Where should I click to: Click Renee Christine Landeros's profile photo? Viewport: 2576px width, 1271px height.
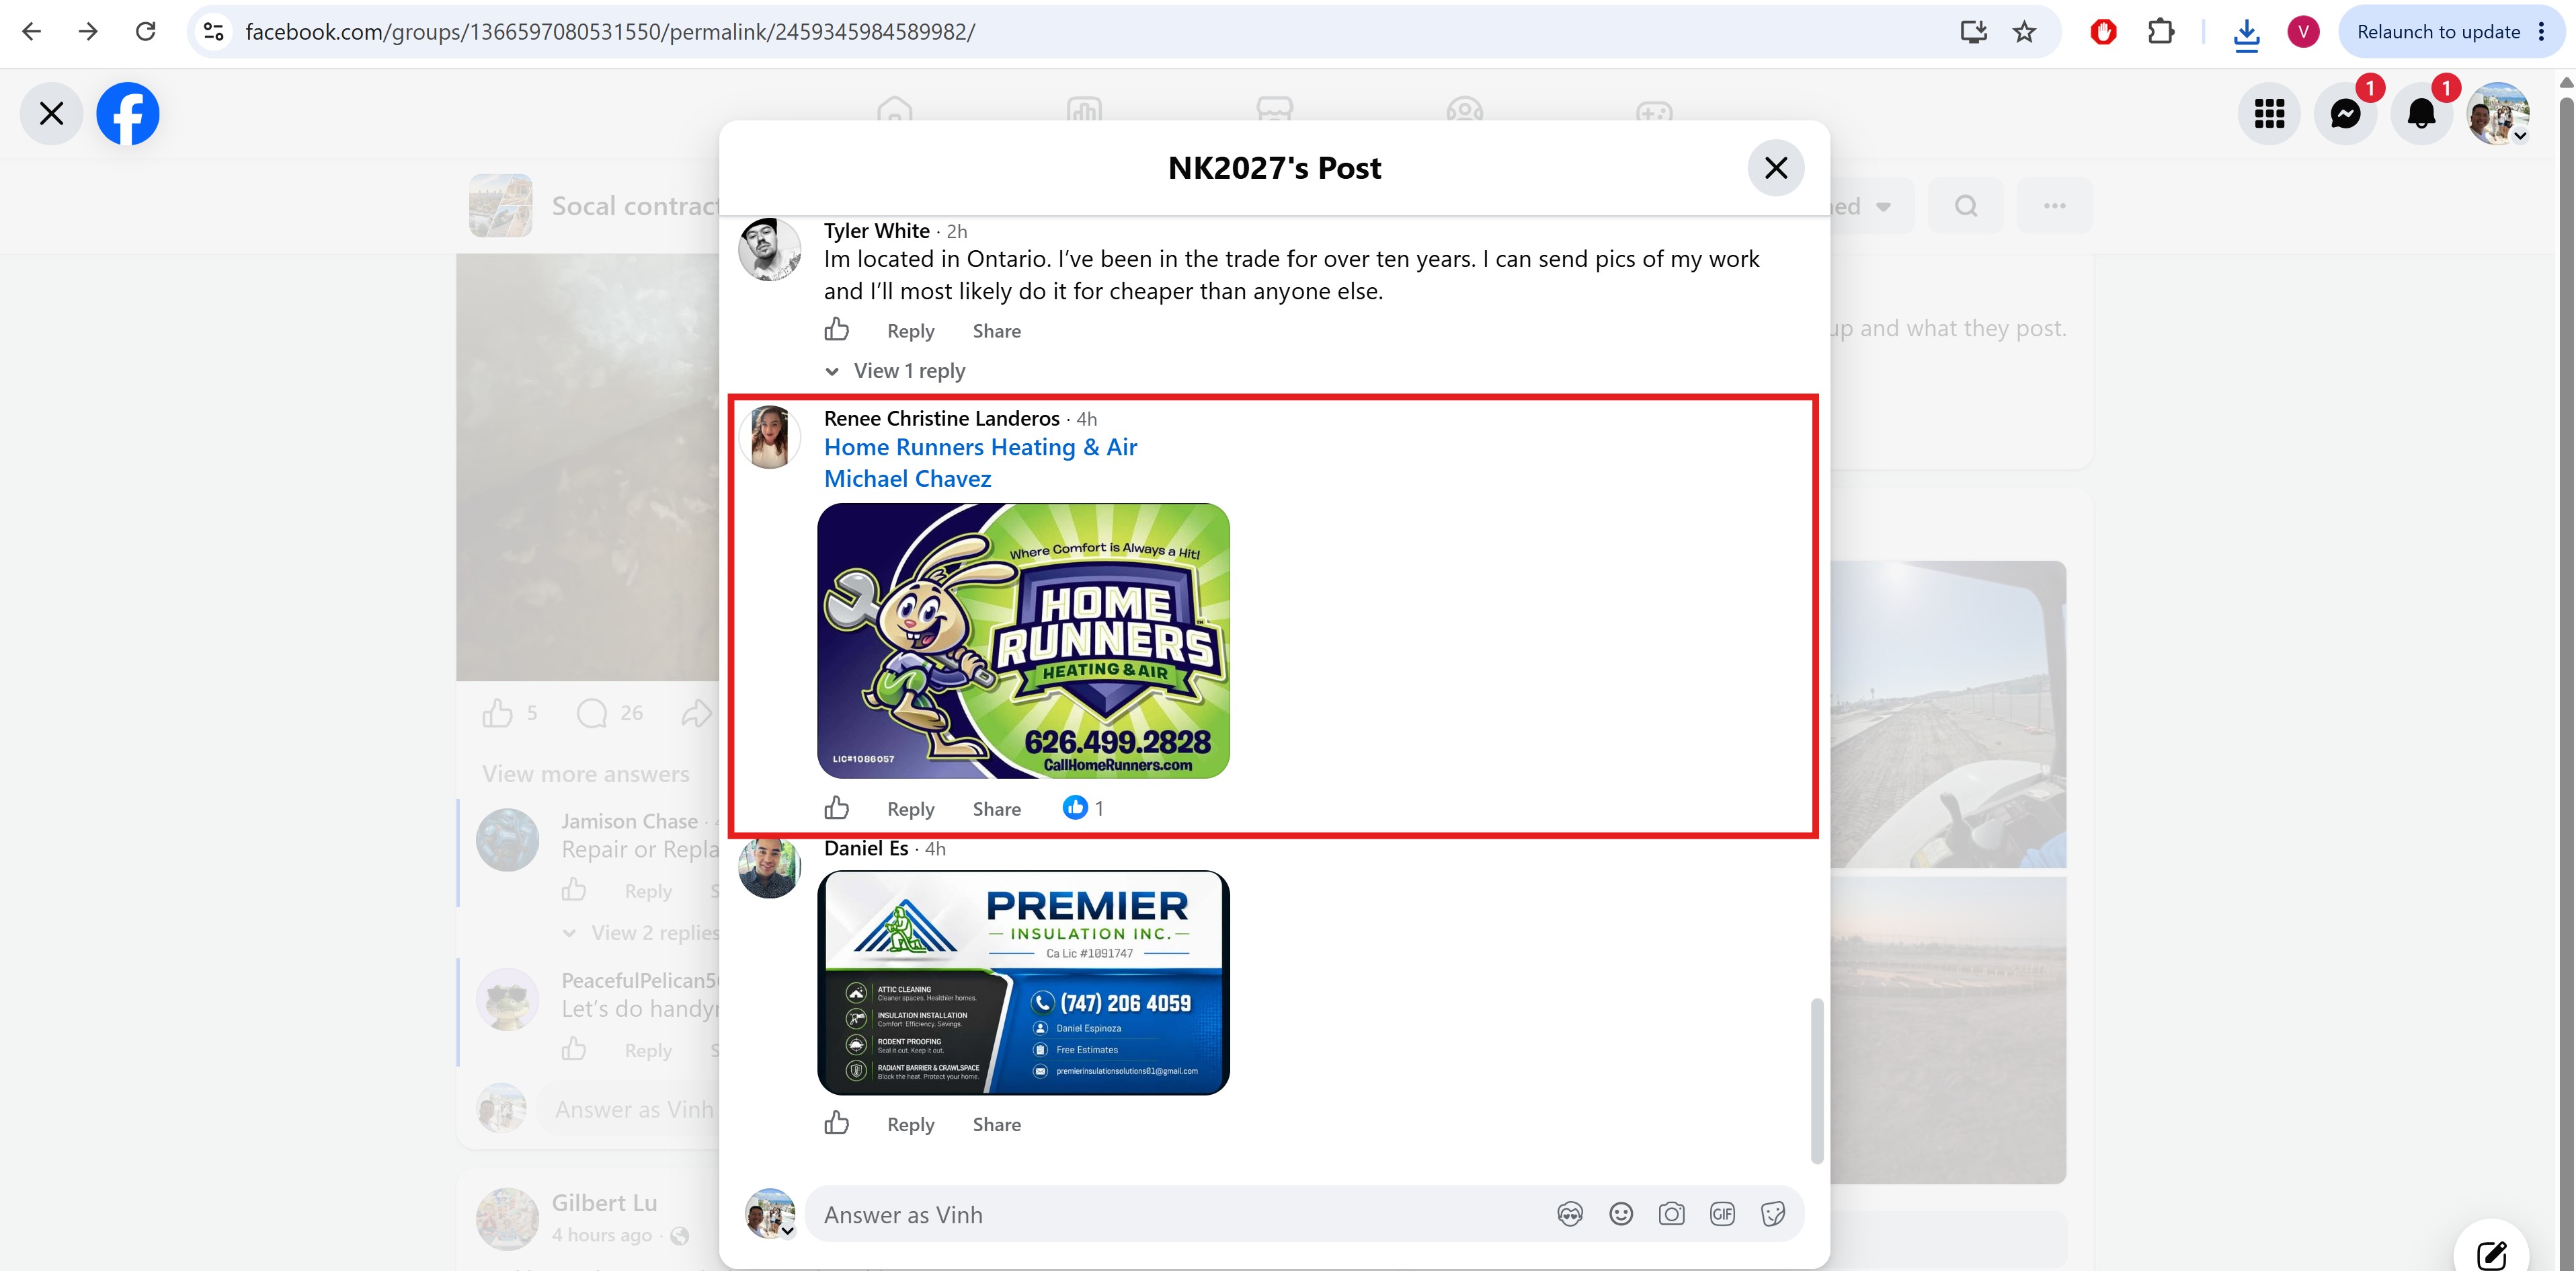[x=769, y=437]
